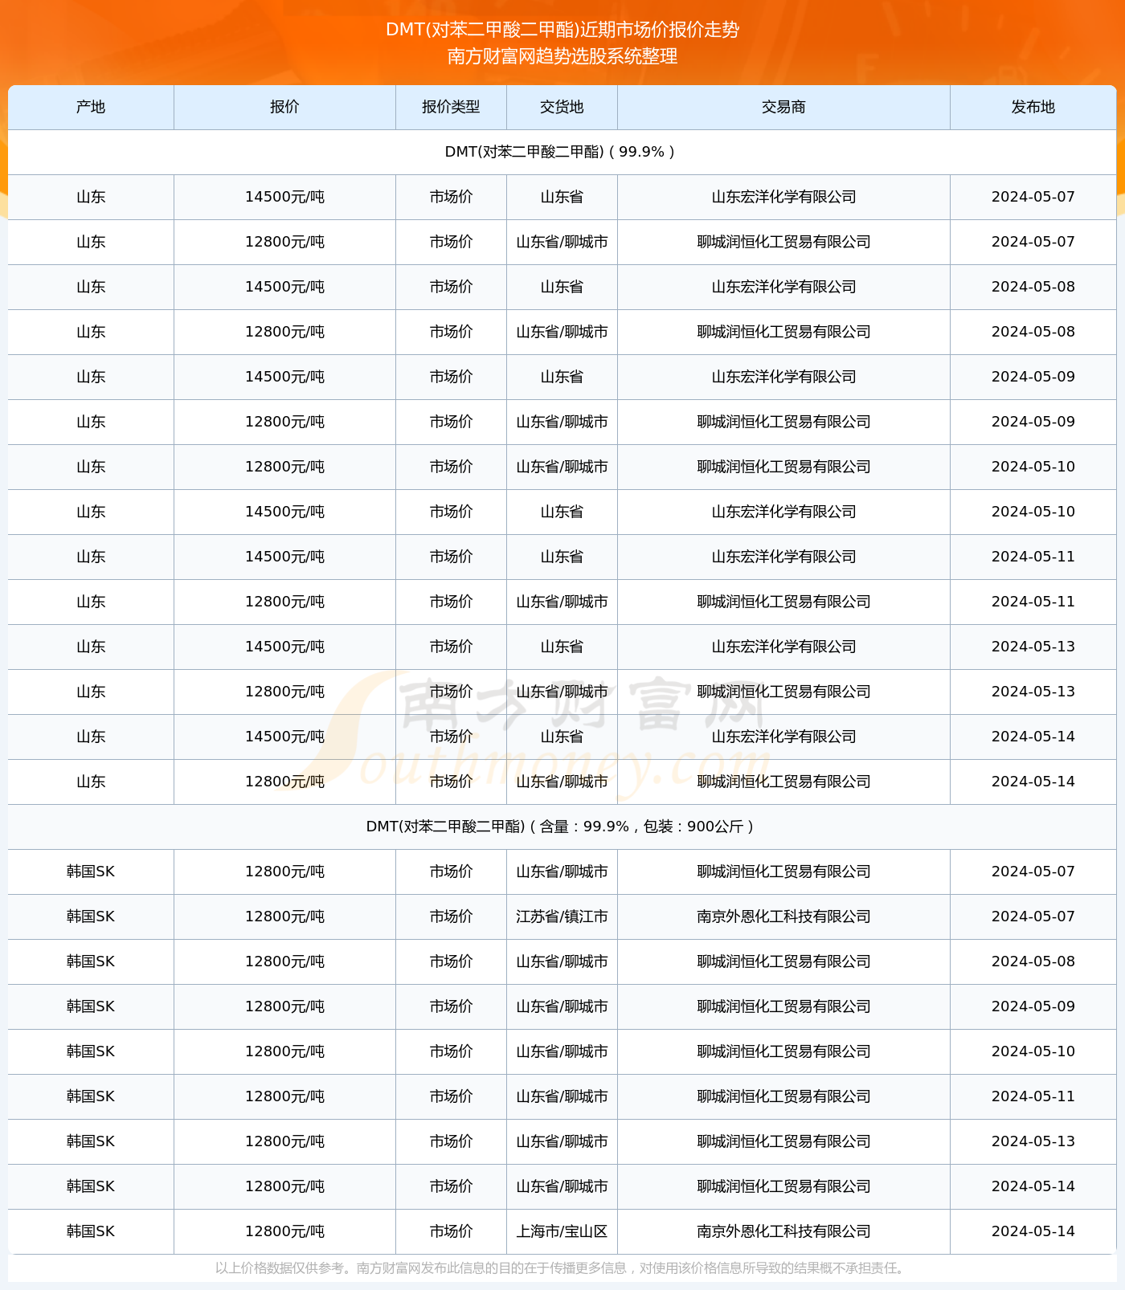Click the title DMT(对苯二甲酸二甲酯)近期市场价报价走势
This screenshot has height=1290, width=1125.
[562, 30]
